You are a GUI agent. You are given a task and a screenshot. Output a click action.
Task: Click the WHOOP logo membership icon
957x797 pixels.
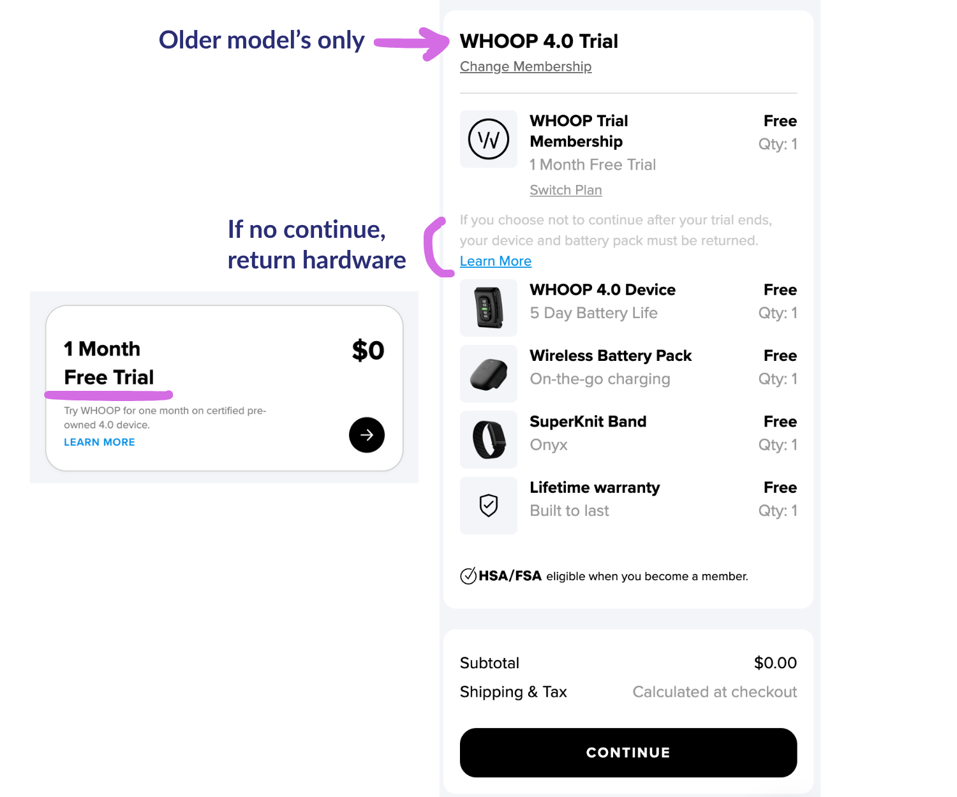point(489,139)
